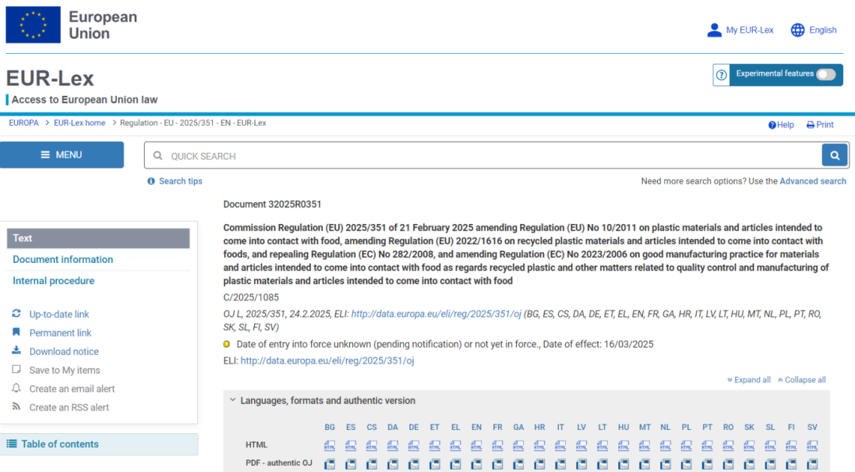Open the HTML version in EN
The image size is (855, 472).
pyautogui.click(x=477, y=445)
